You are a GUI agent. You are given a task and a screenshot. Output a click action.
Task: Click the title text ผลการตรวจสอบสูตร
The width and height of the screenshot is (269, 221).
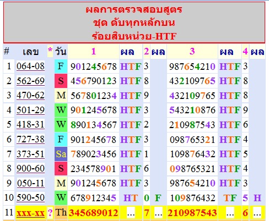(x=134, y=9)
